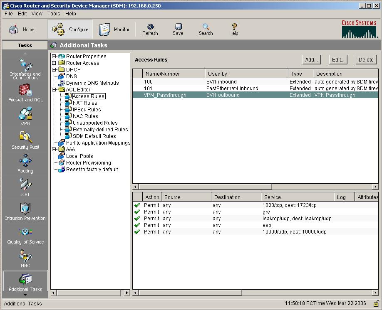Open Interfaces and Connections task
The image size is (382, 310).
coord(25,69)
